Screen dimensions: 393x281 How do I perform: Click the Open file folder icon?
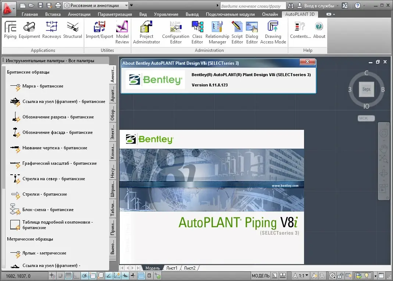31,5
